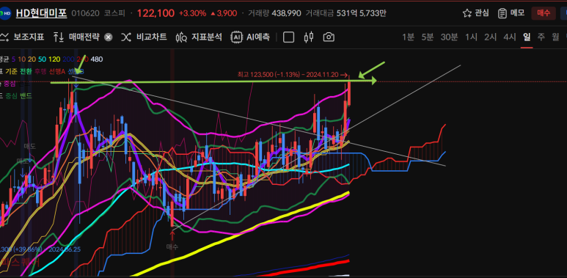Switch to the 30분 timeframe

pos(449,37)
